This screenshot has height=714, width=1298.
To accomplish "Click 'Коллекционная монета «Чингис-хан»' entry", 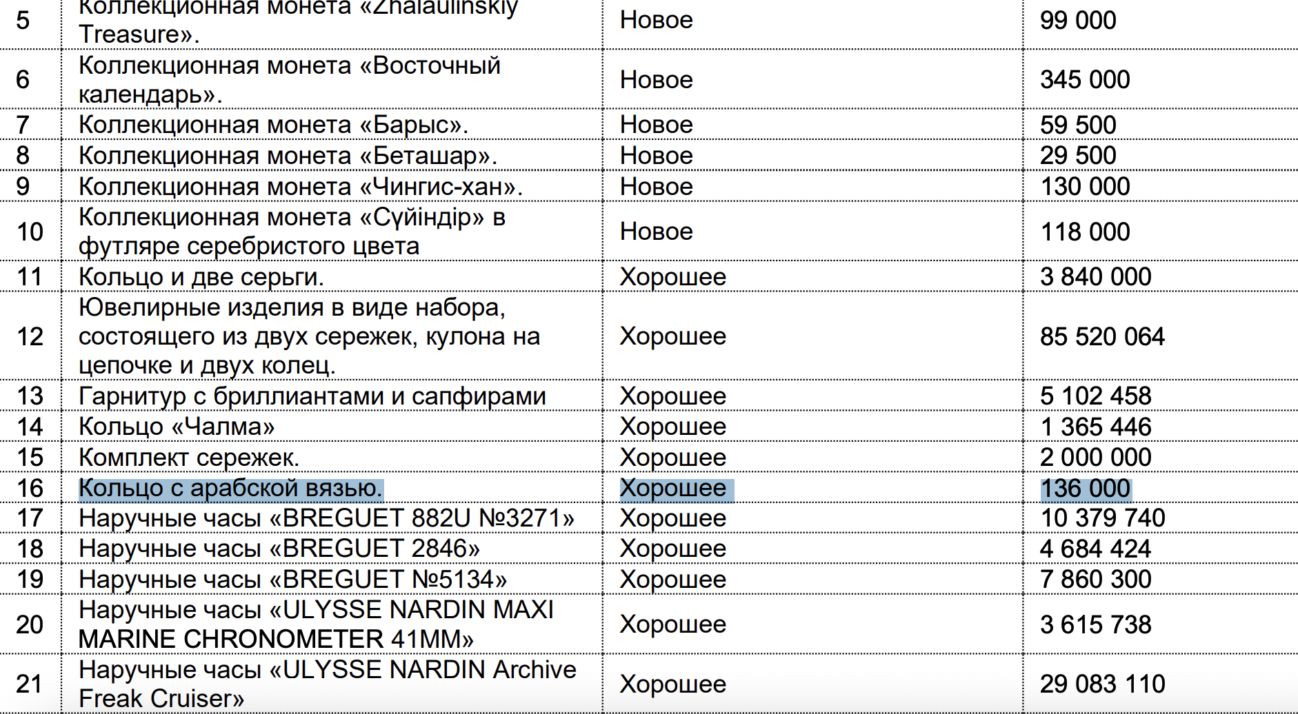I will click(x=300, y=187).
